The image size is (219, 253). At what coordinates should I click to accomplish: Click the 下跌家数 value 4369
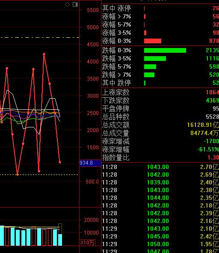click(x=212, y=100)
